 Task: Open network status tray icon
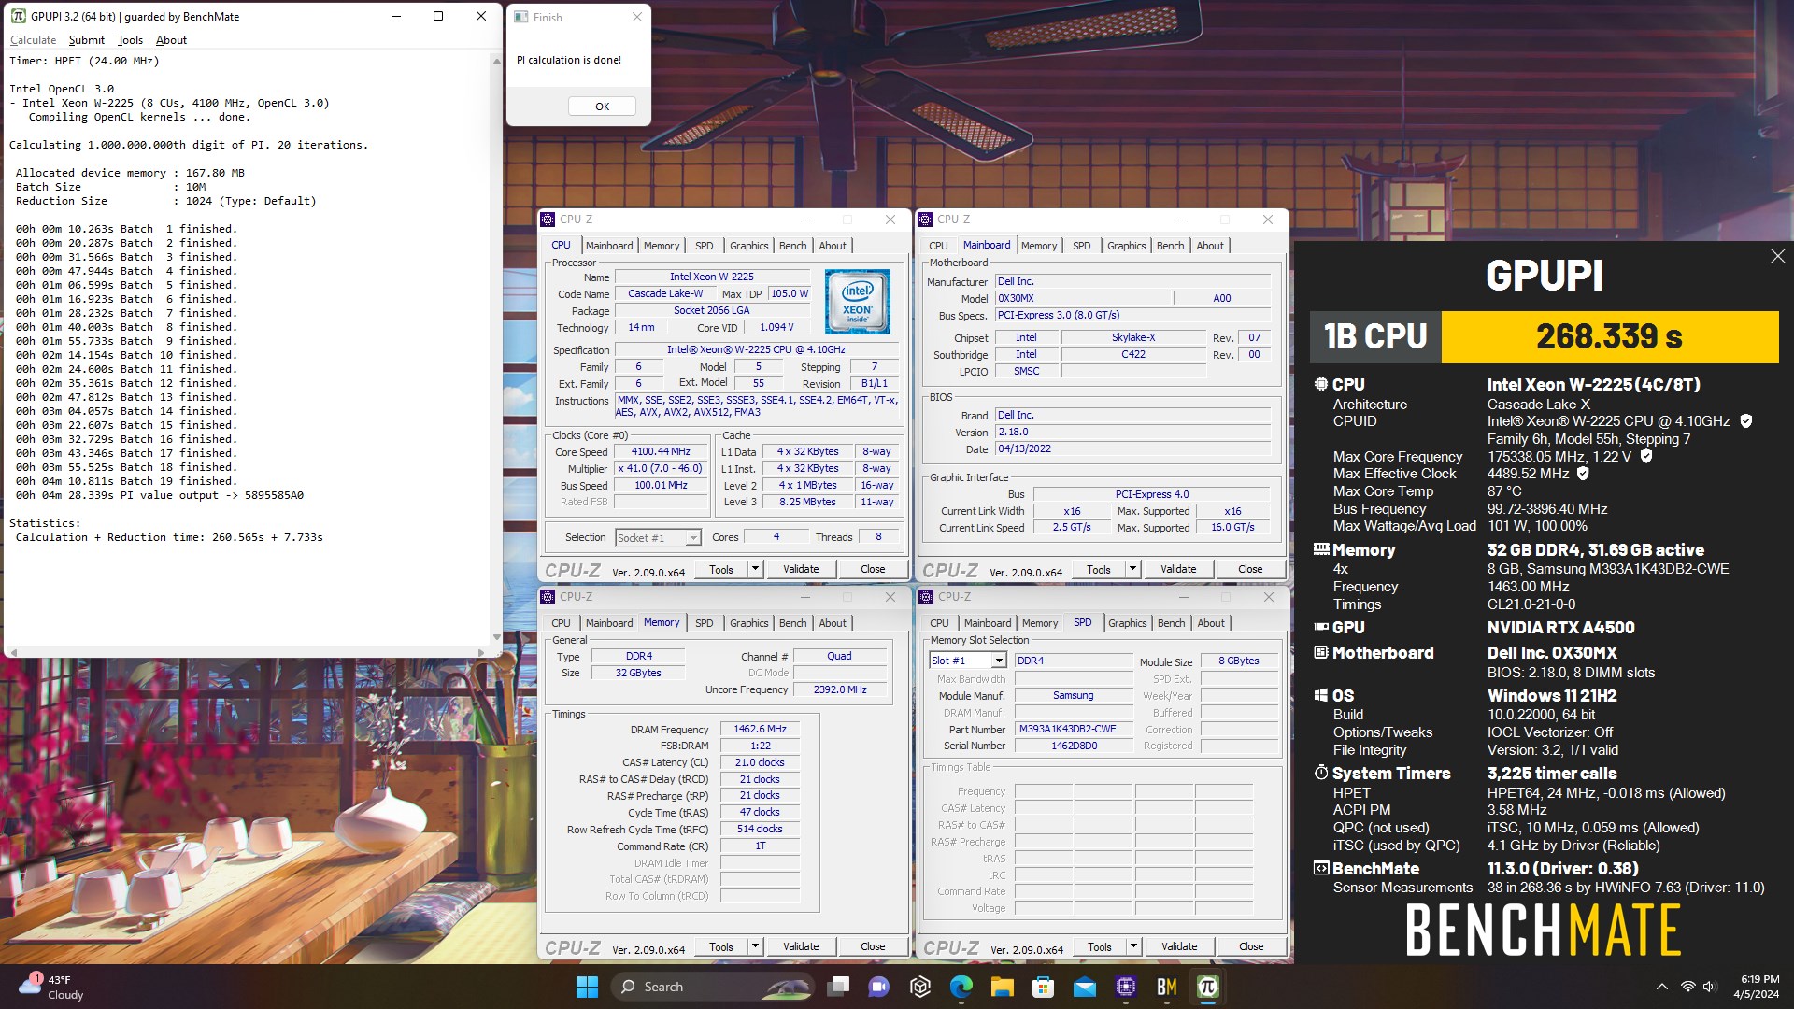tap(1687, 987)
